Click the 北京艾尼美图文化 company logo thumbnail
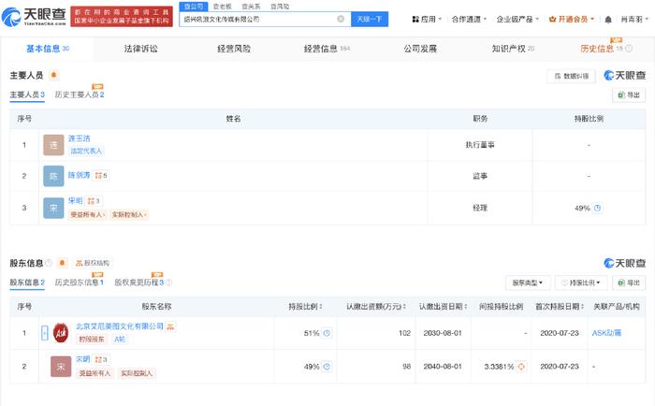 [61, 332]
